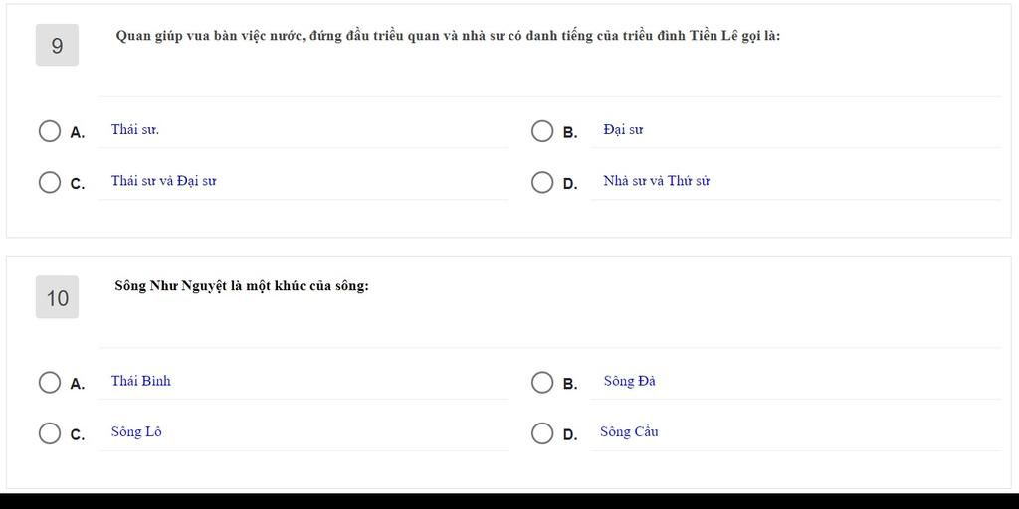Select radio button D for question 9
Image resolution: width=1019 pixels, height=509 pixels.
click(542, 183)
